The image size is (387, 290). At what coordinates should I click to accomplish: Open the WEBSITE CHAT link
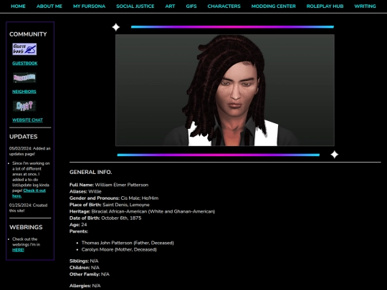coord(27,120)
